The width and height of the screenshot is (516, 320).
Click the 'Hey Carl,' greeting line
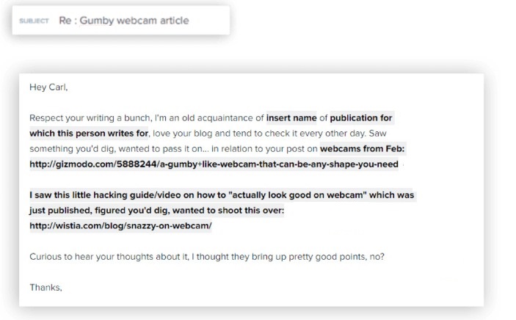pos(48,87)
